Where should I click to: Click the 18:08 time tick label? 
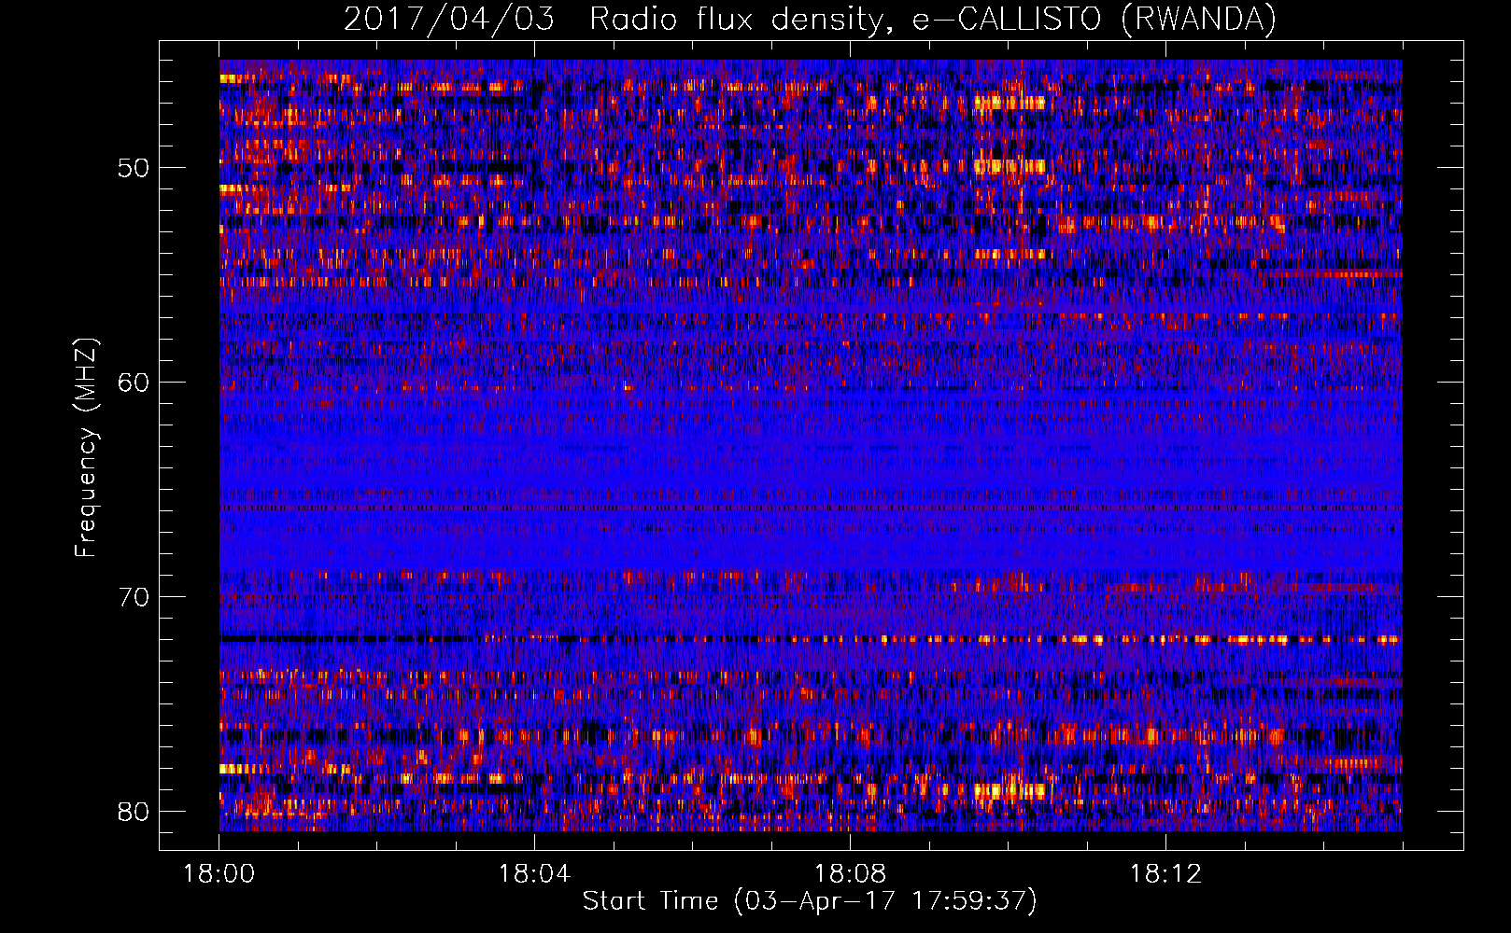tap(850, 874)
